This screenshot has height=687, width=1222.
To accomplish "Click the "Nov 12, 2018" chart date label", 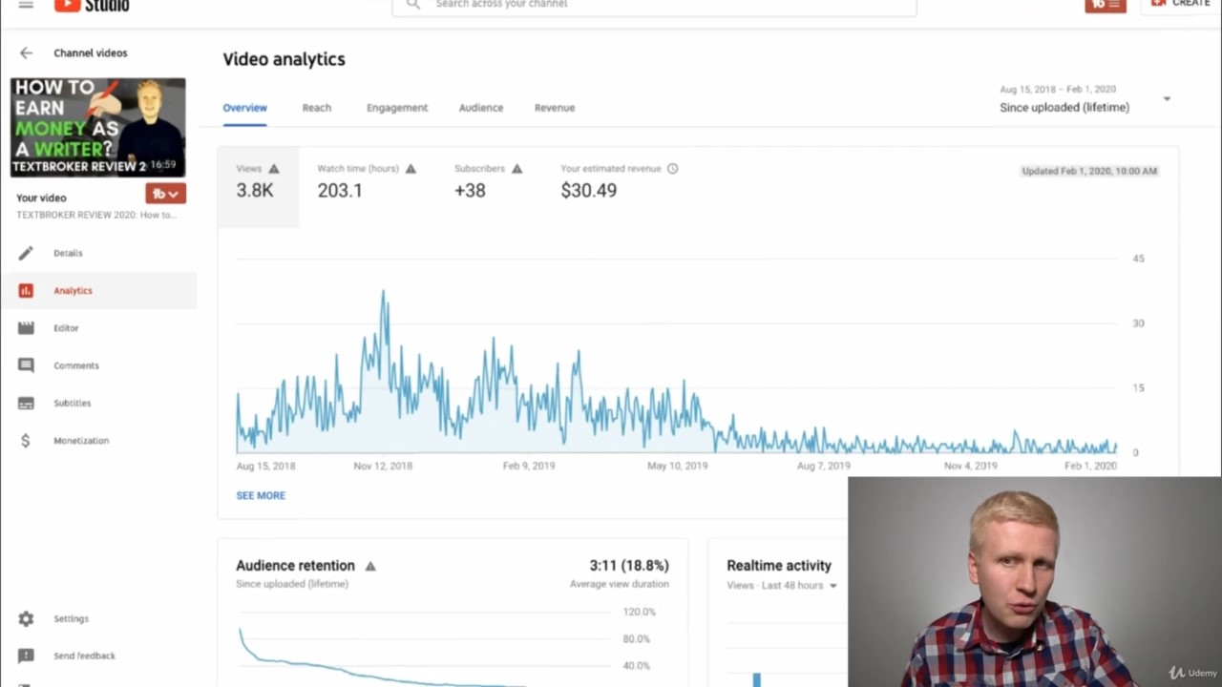I will [383, 466].
